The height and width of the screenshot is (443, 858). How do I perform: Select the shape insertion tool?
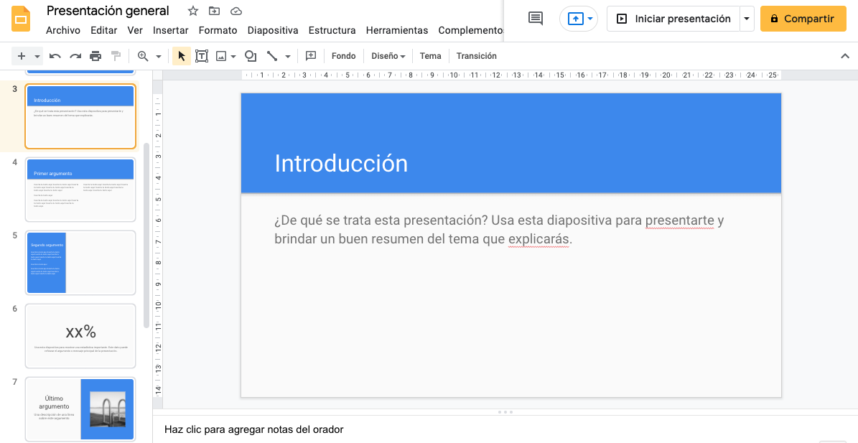(250, 55)
